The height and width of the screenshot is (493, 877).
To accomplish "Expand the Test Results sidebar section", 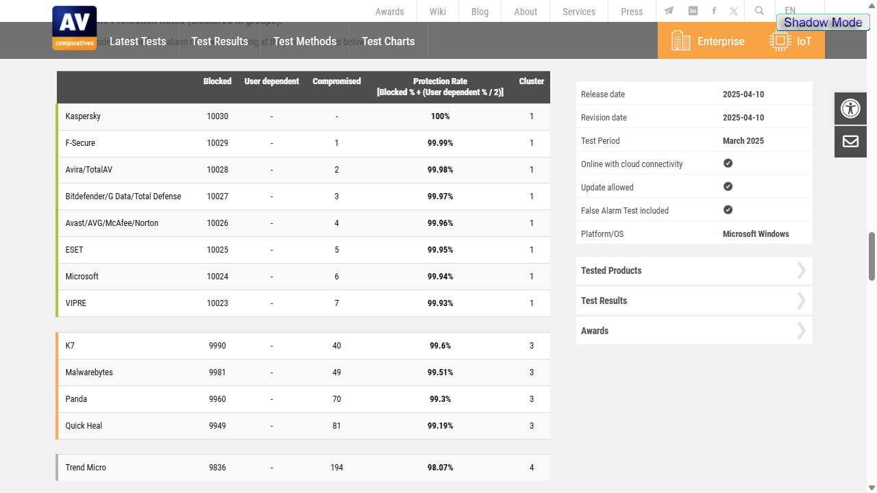I will 694,301.
